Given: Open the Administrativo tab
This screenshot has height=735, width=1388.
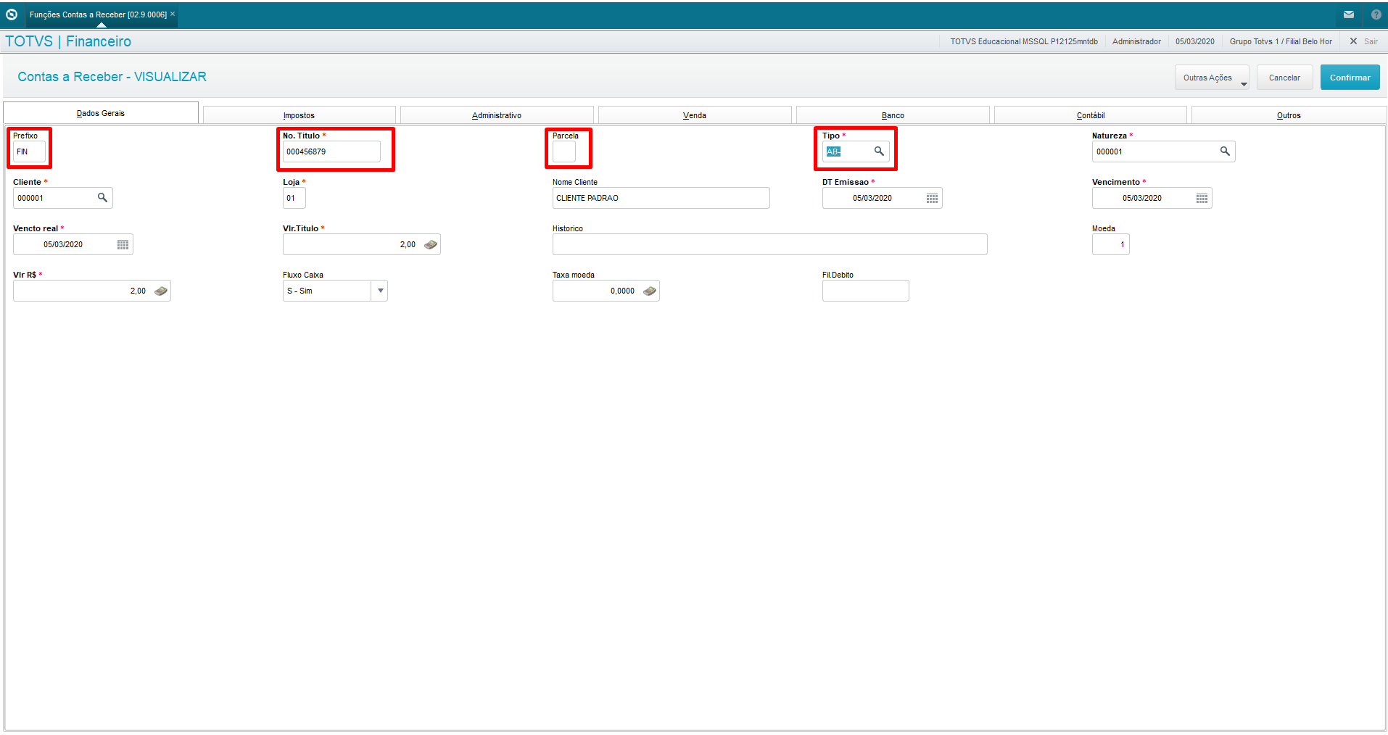Looking at the screenshot, I should click(497, 115).
